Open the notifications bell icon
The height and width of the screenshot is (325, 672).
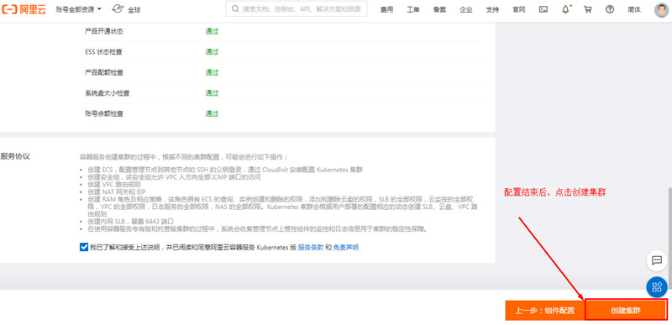566,9
